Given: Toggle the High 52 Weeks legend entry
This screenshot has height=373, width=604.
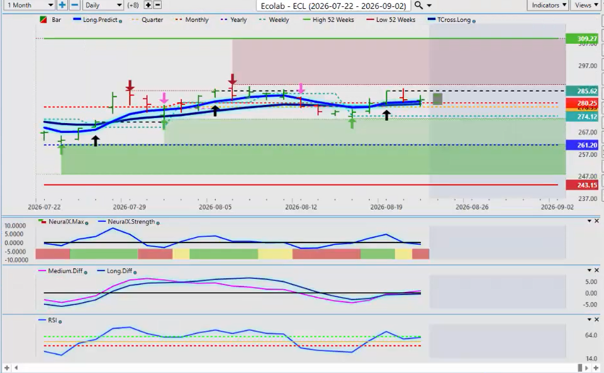Looking at the screenshot, I should tap(328, 19).
